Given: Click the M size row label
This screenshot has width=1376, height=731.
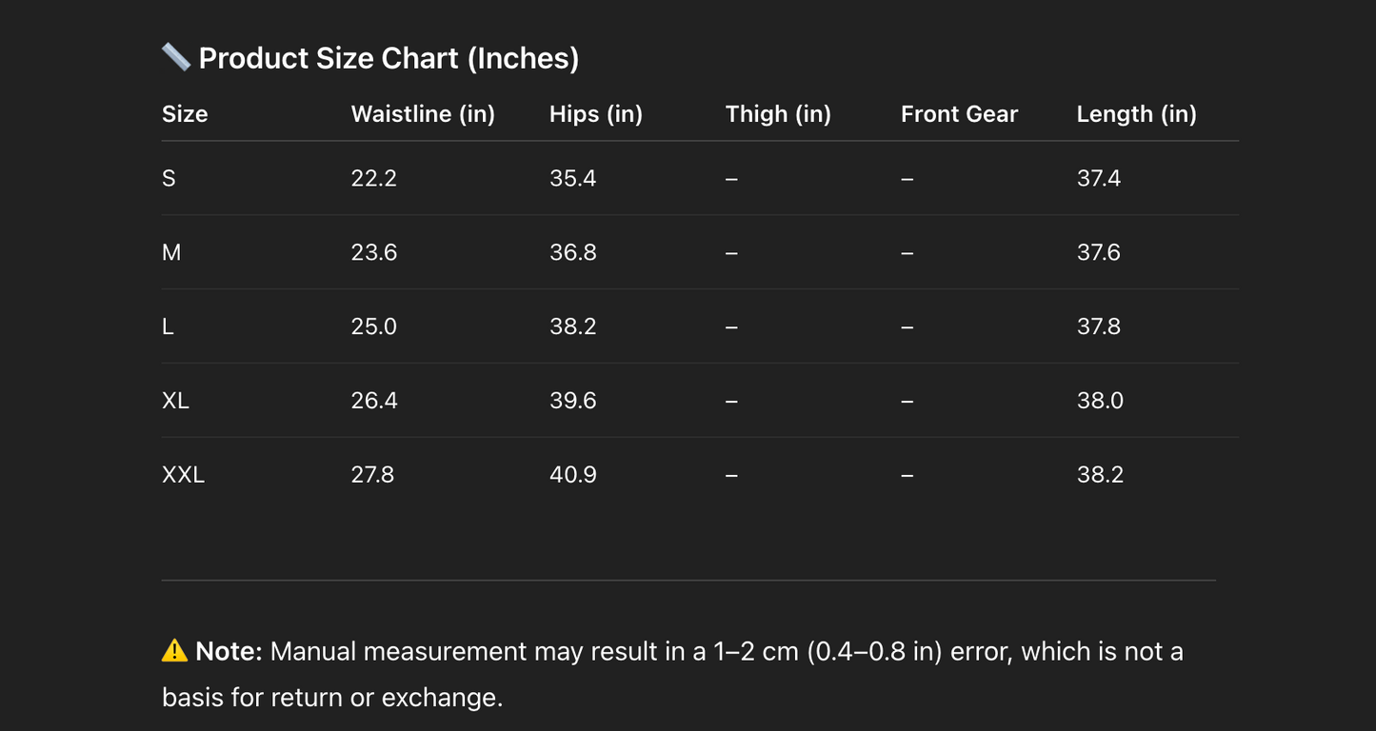Looking at the screenshot, I should pos(171,253).
